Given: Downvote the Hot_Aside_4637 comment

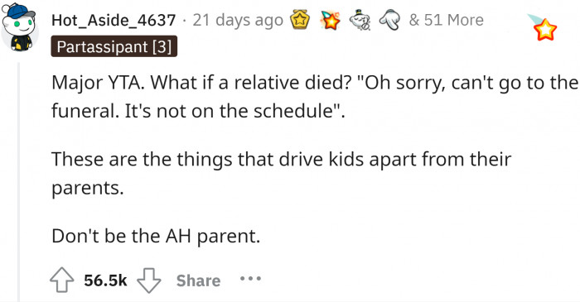Looking at the screenshot, I should click(x=149, y=280).
